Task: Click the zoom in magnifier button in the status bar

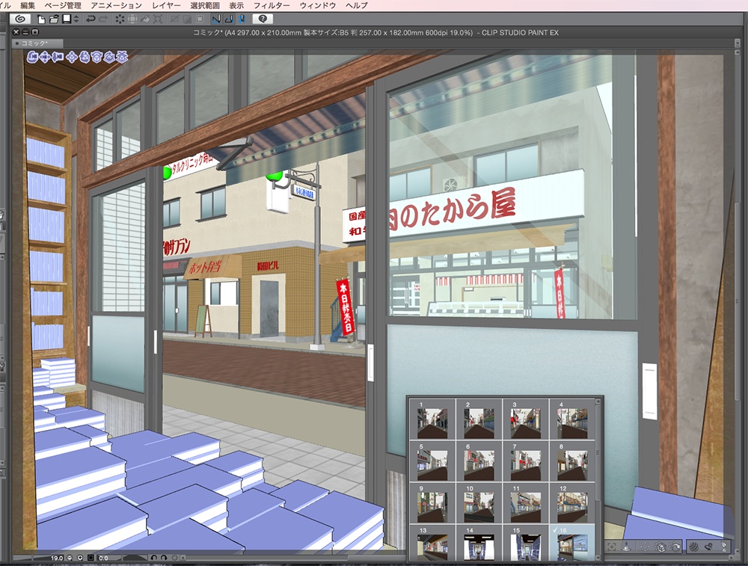Action: (x=80, y=558)
